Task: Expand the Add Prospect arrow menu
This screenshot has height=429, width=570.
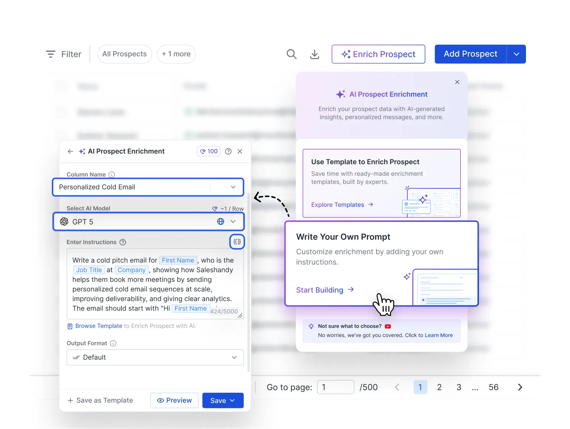Action: pos(516,54)
